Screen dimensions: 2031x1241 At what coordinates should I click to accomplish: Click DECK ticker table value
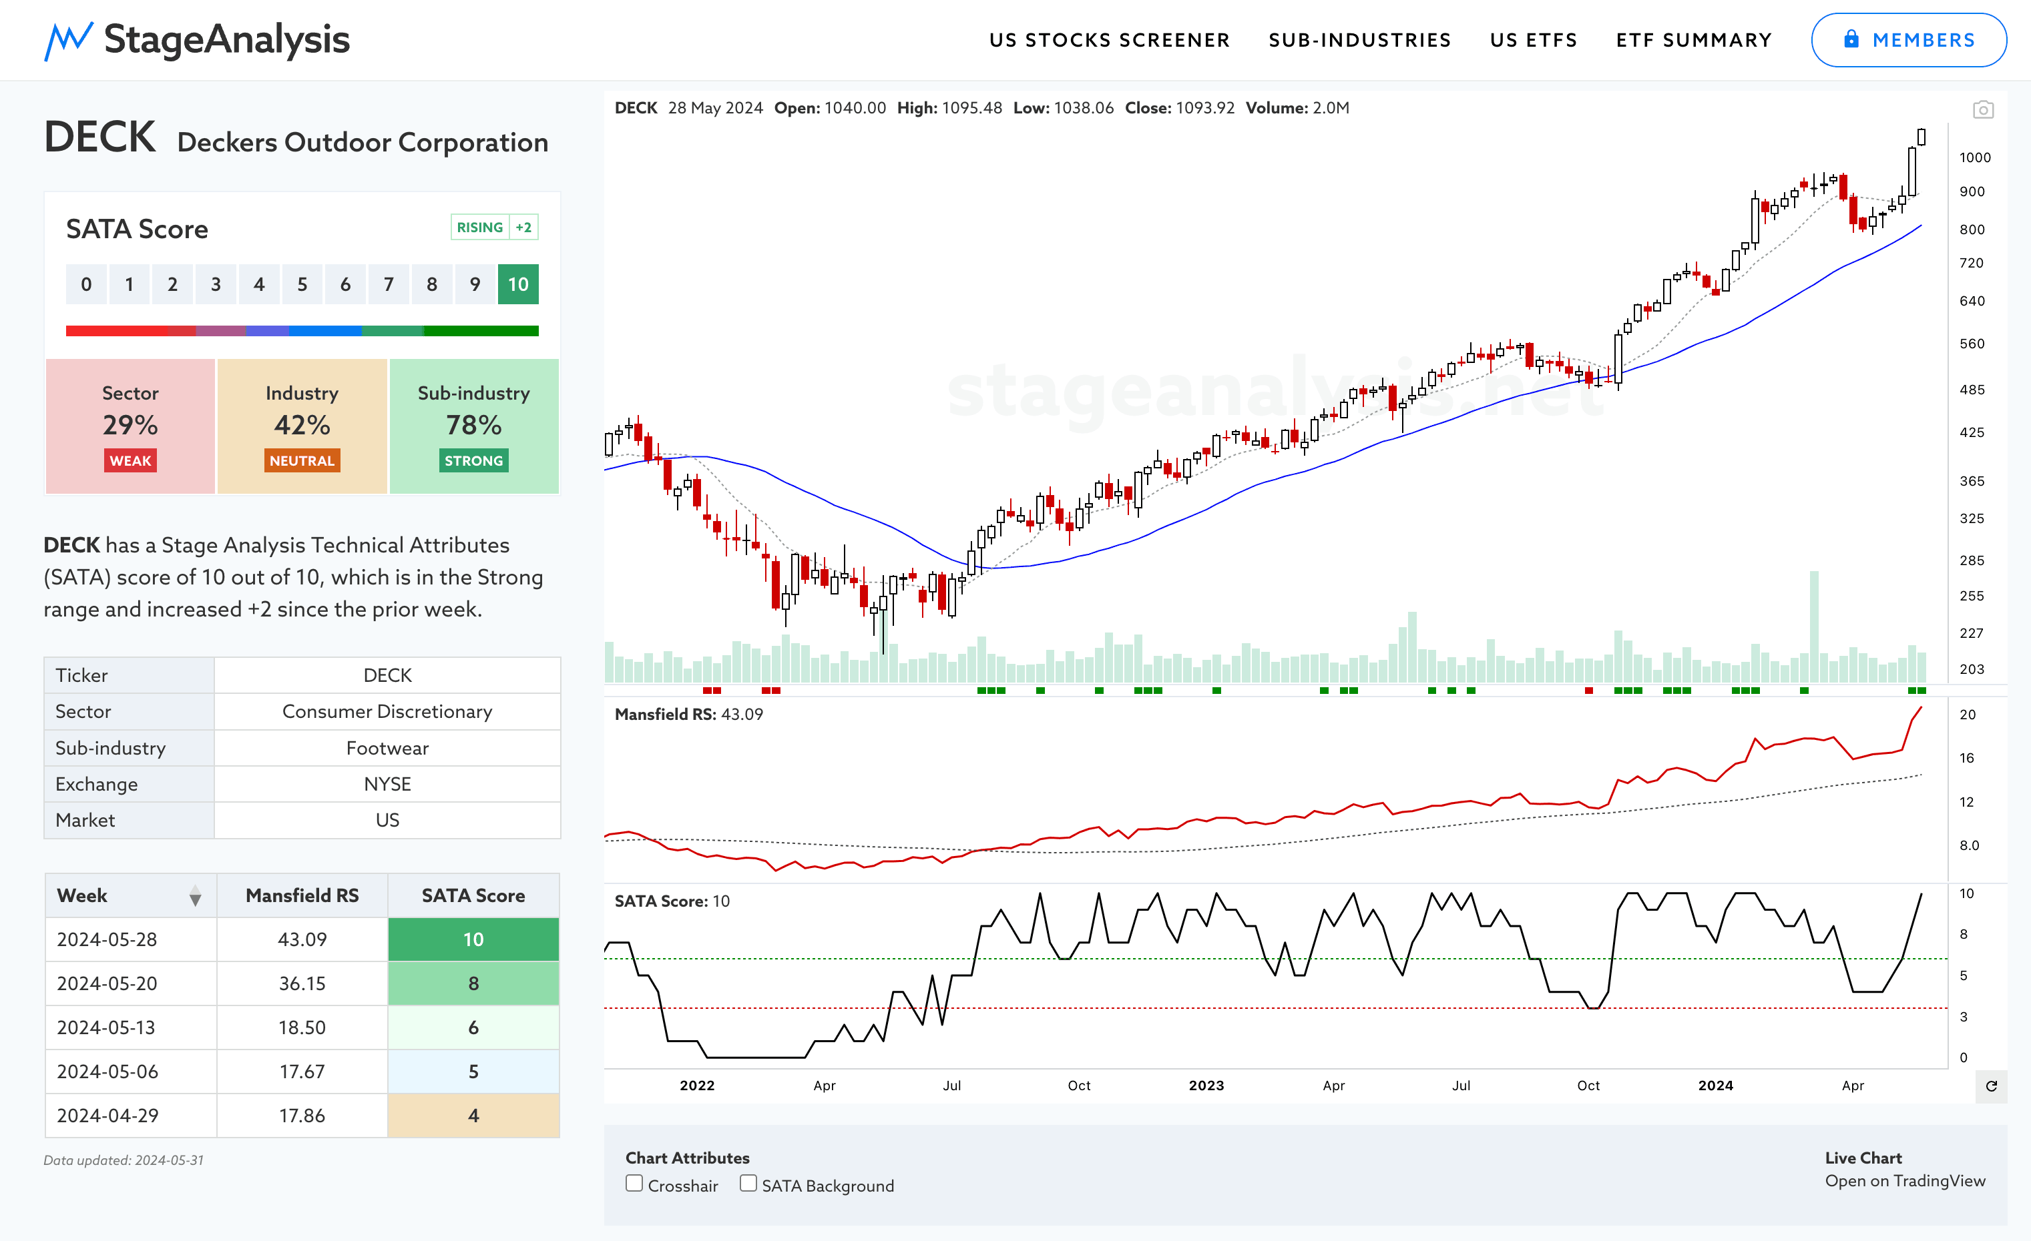387,675
